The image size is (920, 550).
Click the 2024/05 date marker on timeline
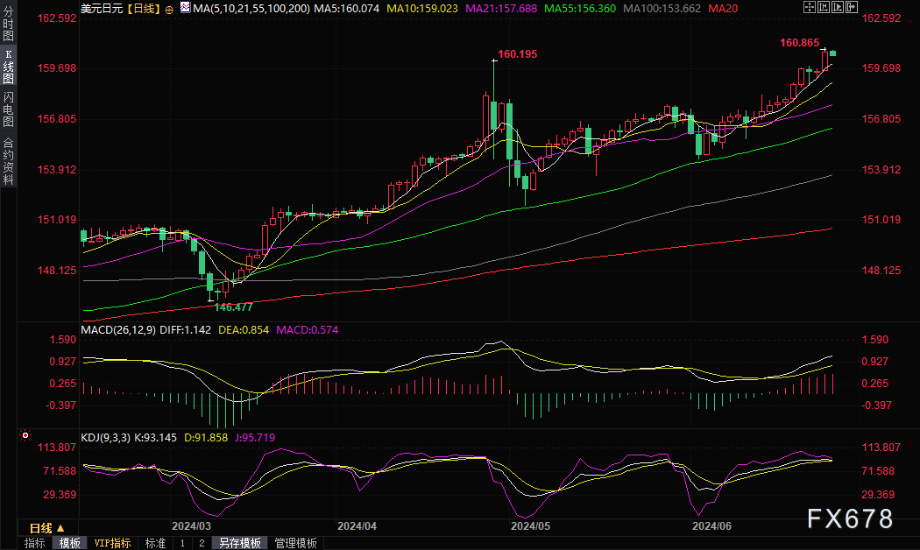530,526
